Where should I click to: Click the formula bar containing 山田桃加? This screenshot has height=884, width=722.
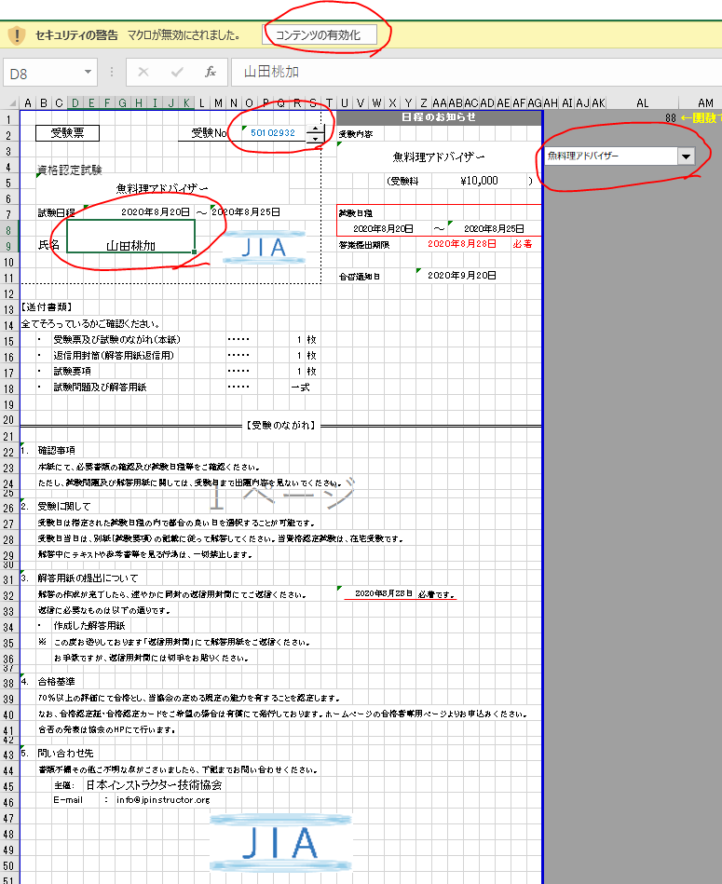point(466,72)
